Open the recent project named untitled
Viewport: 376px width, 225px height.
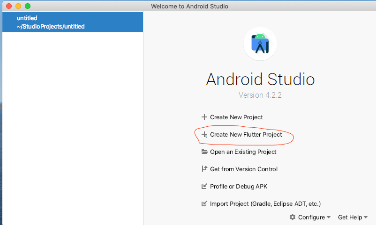(x=27, y=18)
